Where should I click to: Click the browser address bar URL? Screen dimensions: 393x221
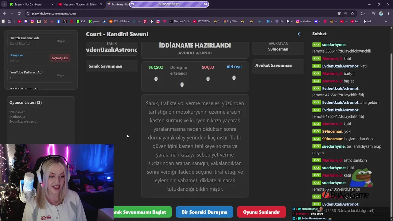point(54,14)
